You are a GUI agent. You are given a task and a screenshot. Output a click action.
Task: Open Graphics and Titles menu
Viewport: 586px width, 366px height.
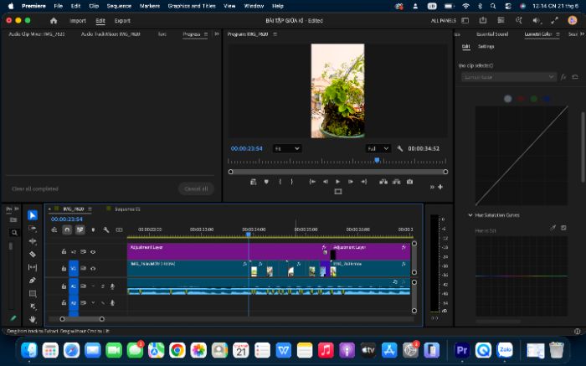tap(192, 6)
